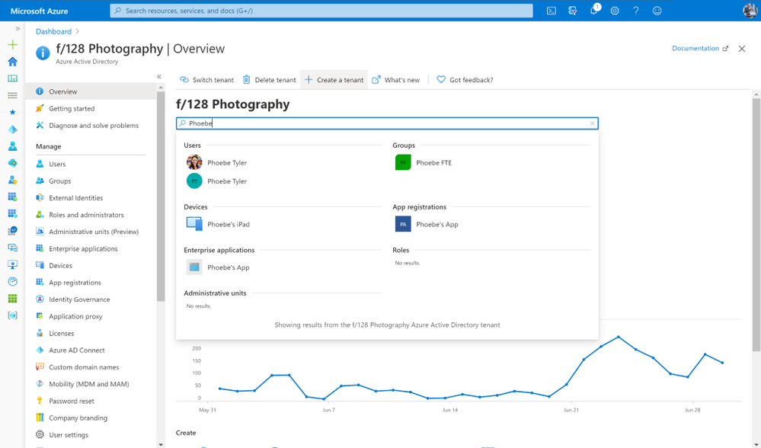
Task: Open Cloud Shell from the top bar
Action: point(552,11)
